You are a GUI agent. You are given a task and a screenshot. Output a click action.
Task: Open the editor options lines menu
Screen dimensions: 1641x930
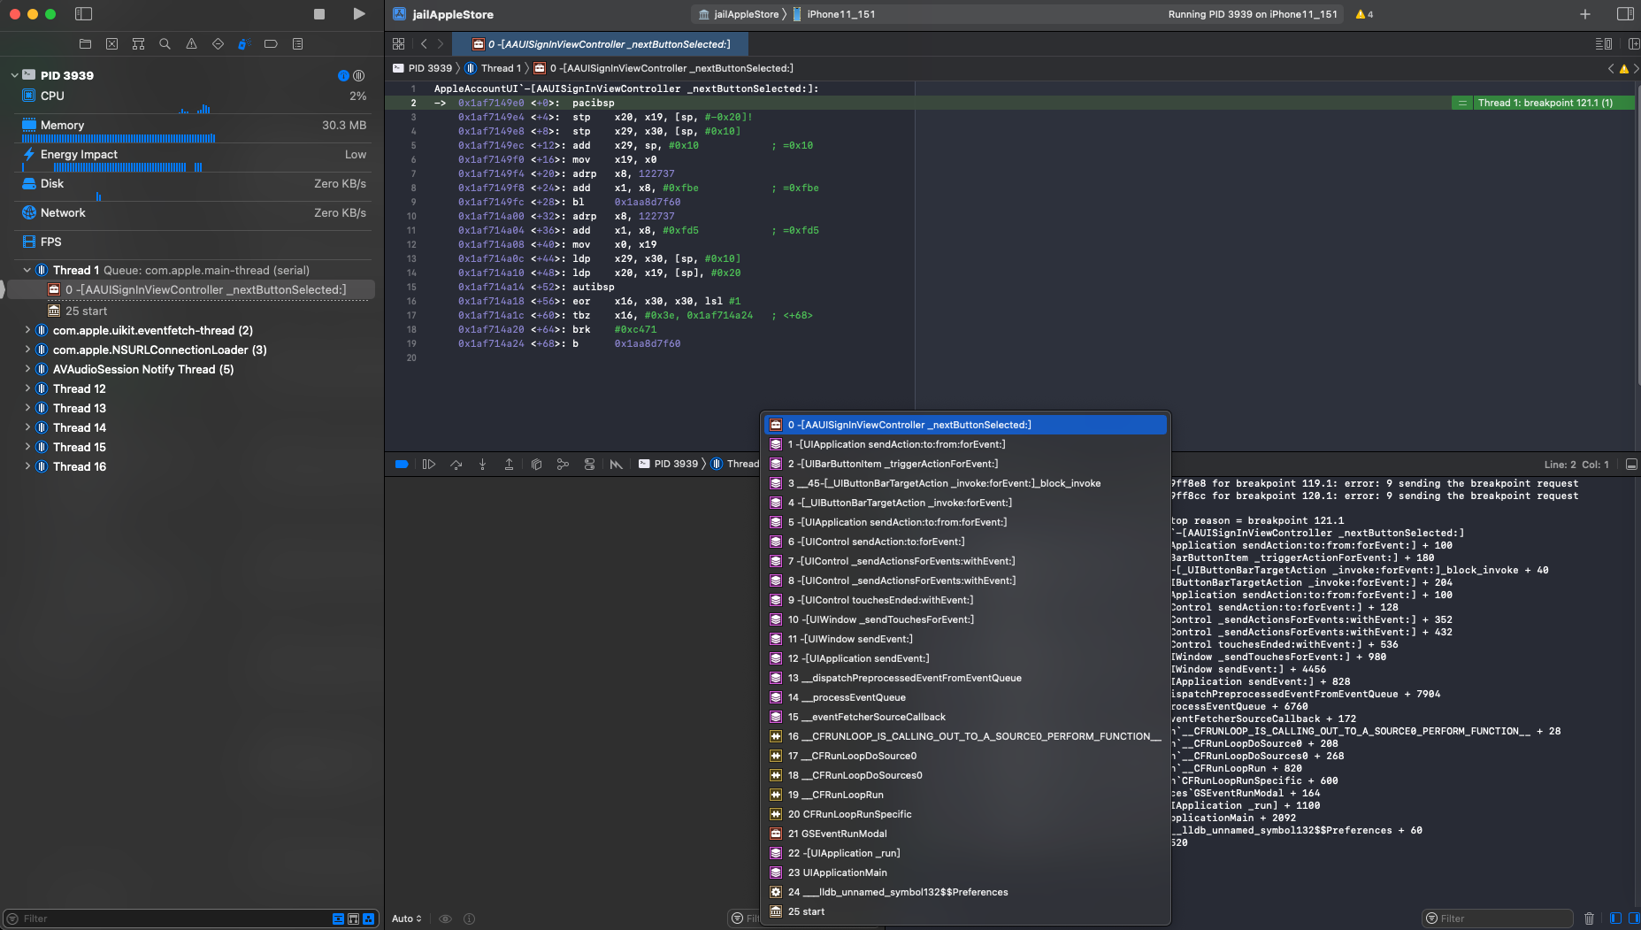(x=1603, y=43)
